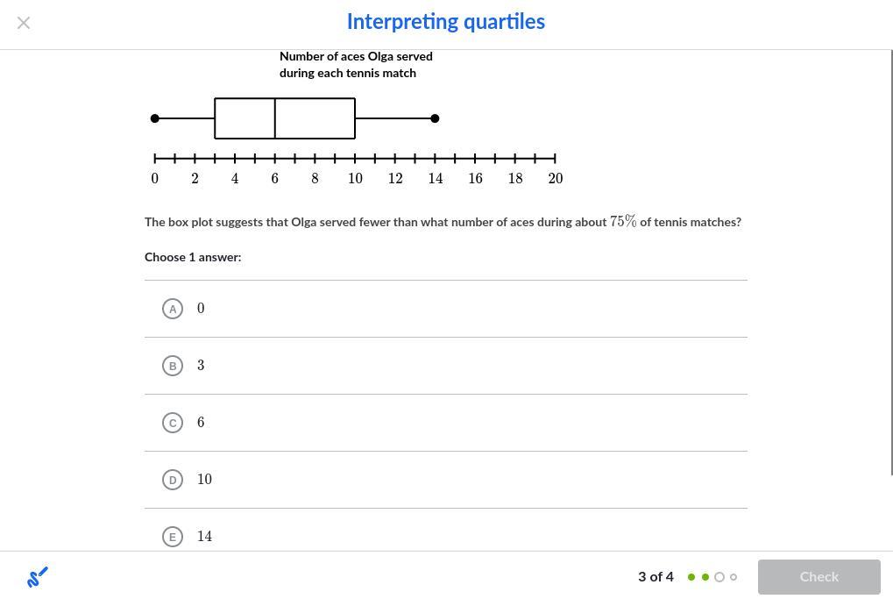Click the small fourth progress dot
Viewport: 893px width, 599px height.
734,577
